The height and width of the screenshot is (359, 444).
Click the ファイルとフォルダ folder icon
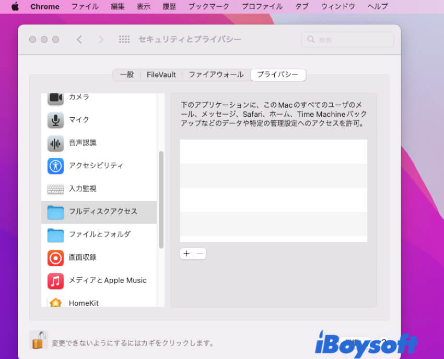click(x=55, y=235)
